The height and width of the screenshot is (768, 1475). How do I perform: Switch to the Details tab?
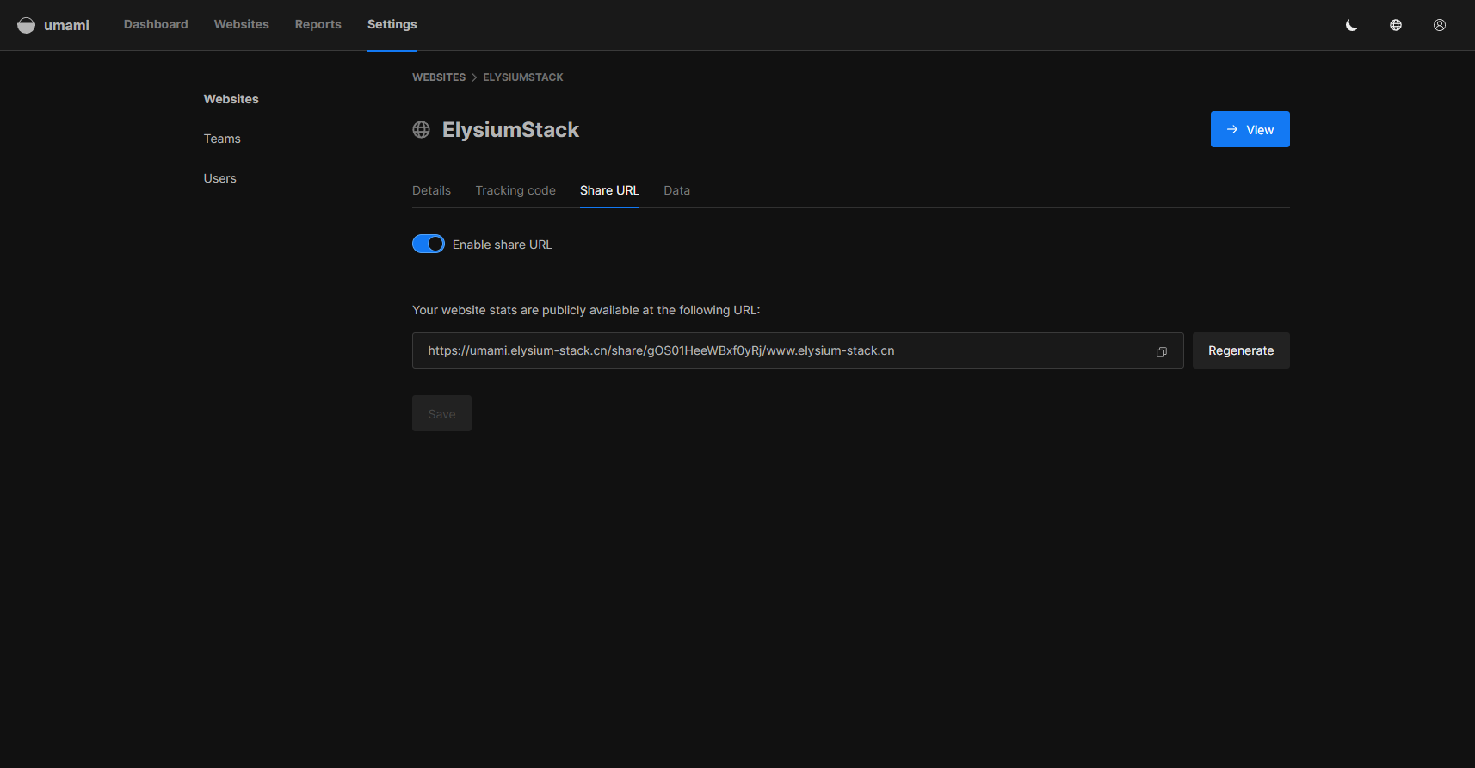pyautogui.click(x=431, y=190)
